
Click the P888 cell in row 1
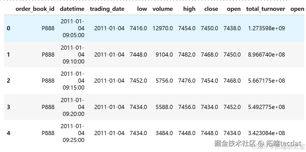coord(48,55)
